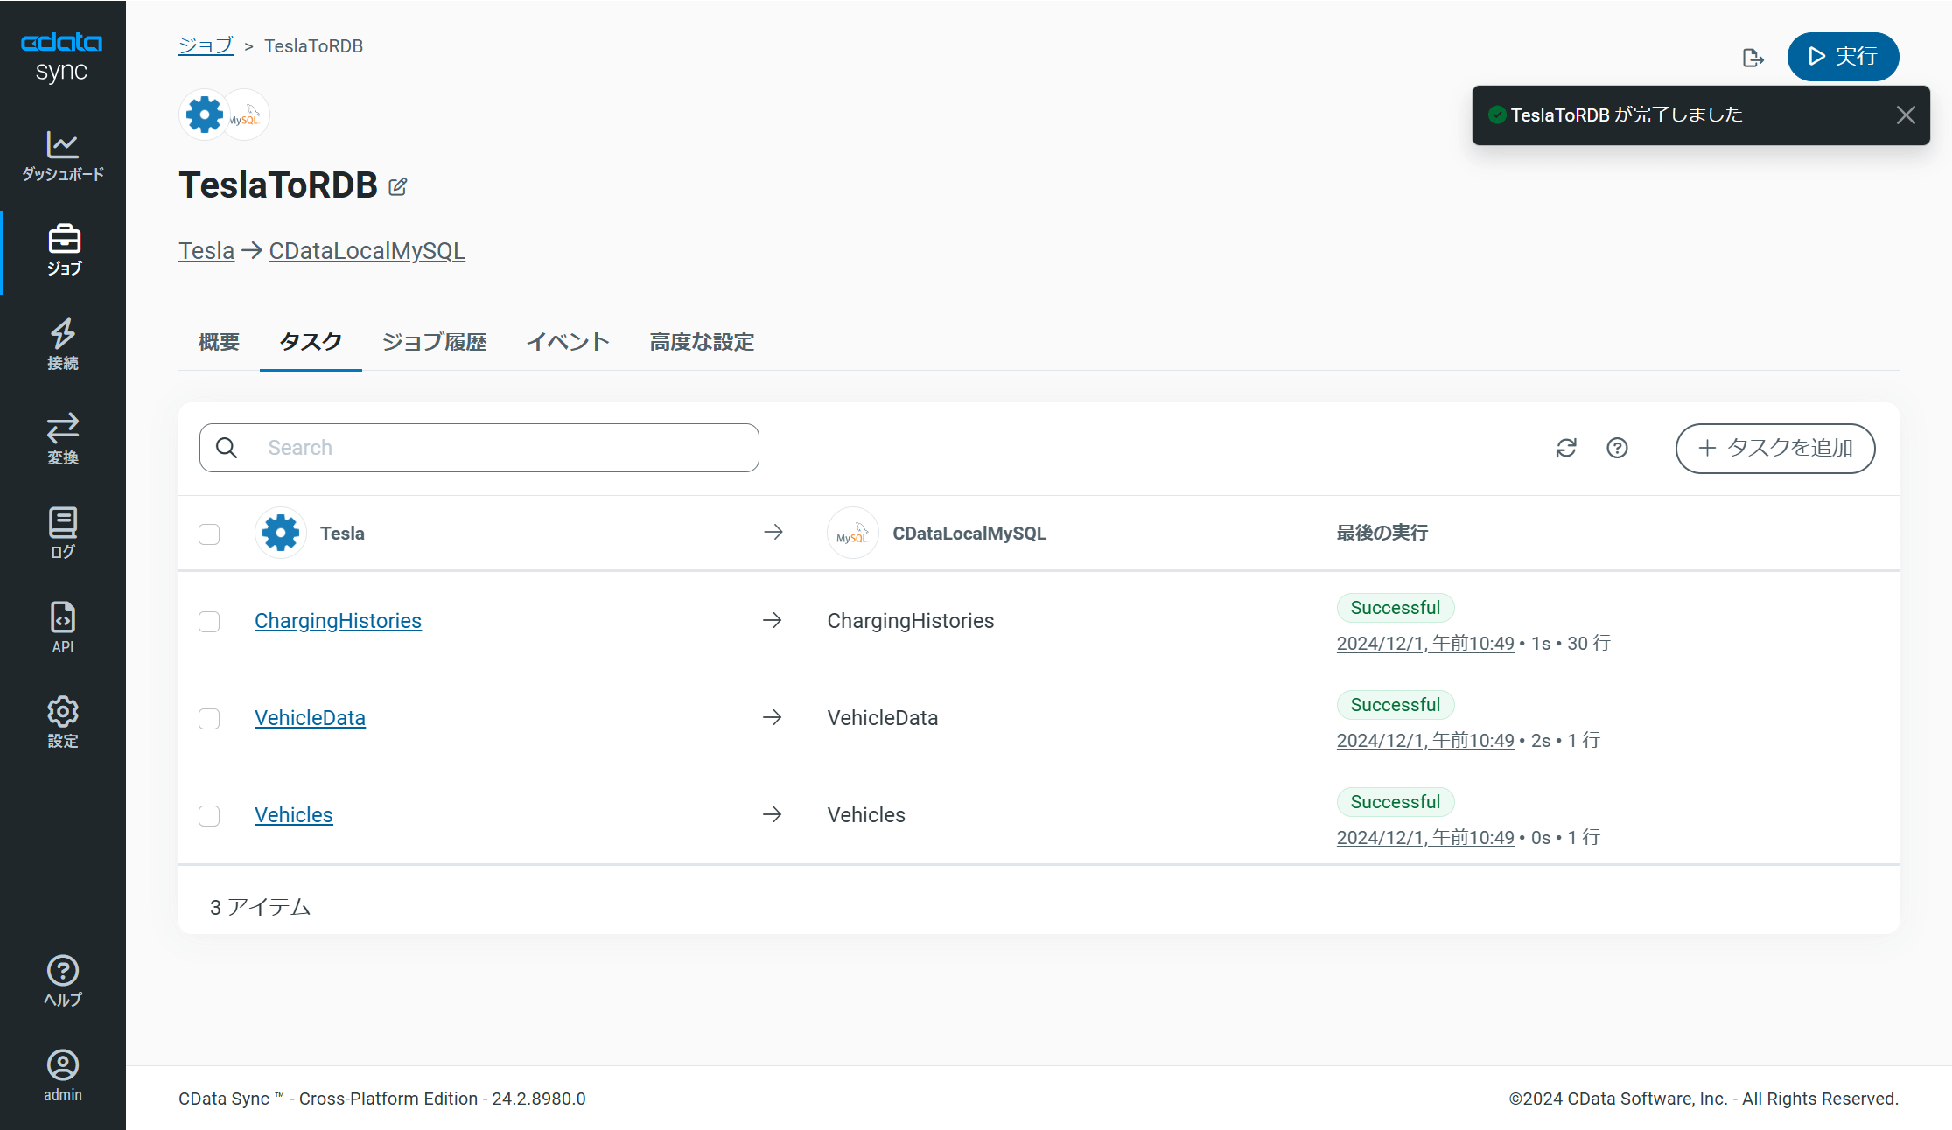The height and width of the screenshot is (1130, 1952).
Task: Switch to the ジョブ履歴 tab
Action: (x=434, y=342)
